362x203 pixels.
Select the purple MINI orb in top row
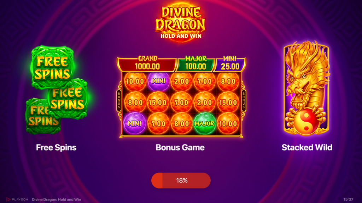tap(158, 81)
